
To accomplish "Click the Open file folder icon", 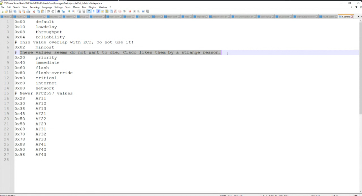I will [6, 11].
